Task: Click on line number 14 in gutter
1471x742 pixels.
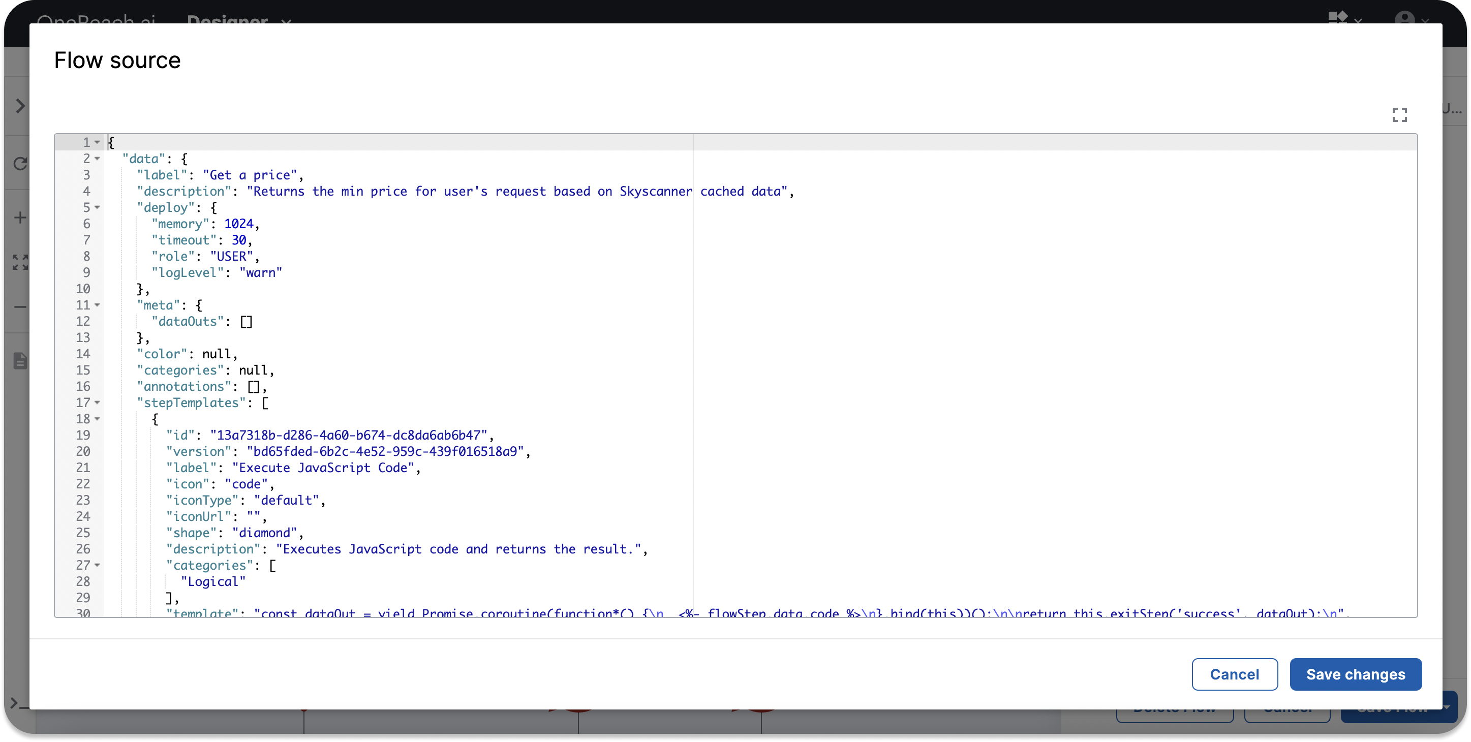Action: pyautogui.click(x=83, y=354)
